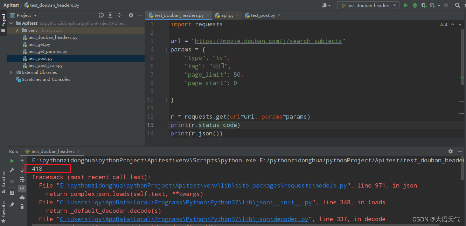The image size is (466, 226).
Task: Open Scratches and Consoles node
Action: pos(46,79)
